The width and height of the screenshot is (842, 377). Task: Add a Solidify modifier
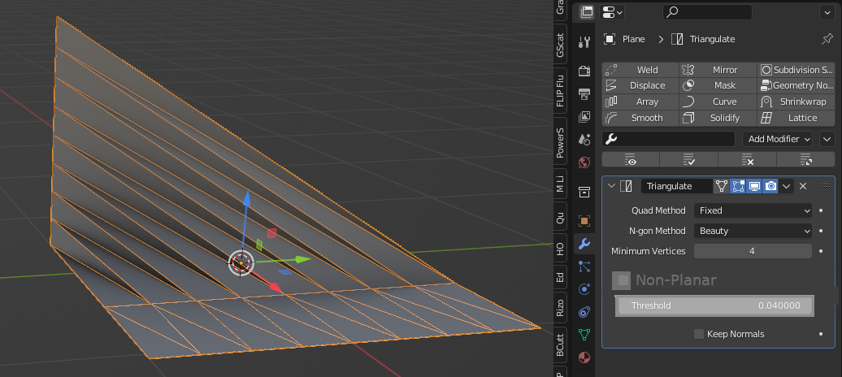coord(718,118)
